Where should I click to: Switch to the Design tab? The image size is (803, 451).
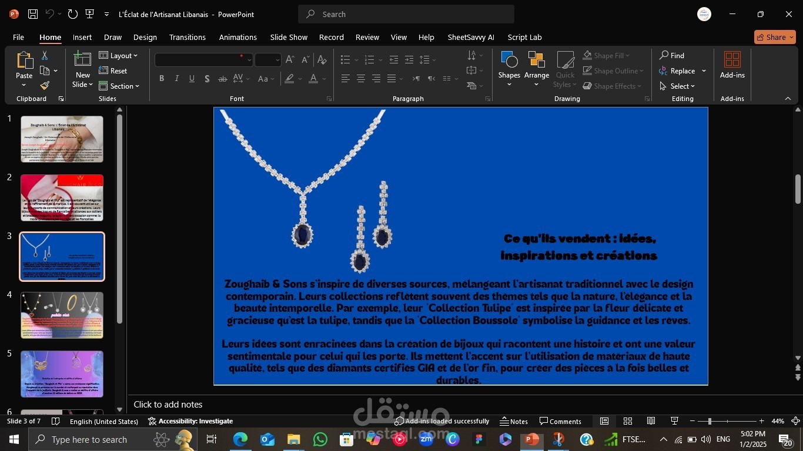[145, 37]
